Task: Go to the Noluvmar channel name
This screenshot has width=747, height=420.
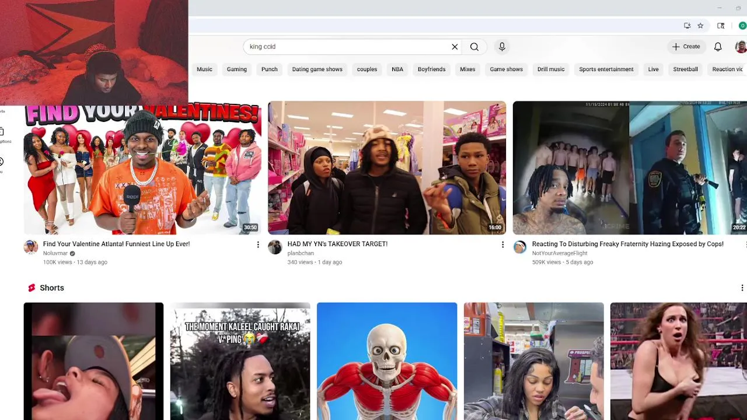Action: pyautogui.click(x=55, y=253)
